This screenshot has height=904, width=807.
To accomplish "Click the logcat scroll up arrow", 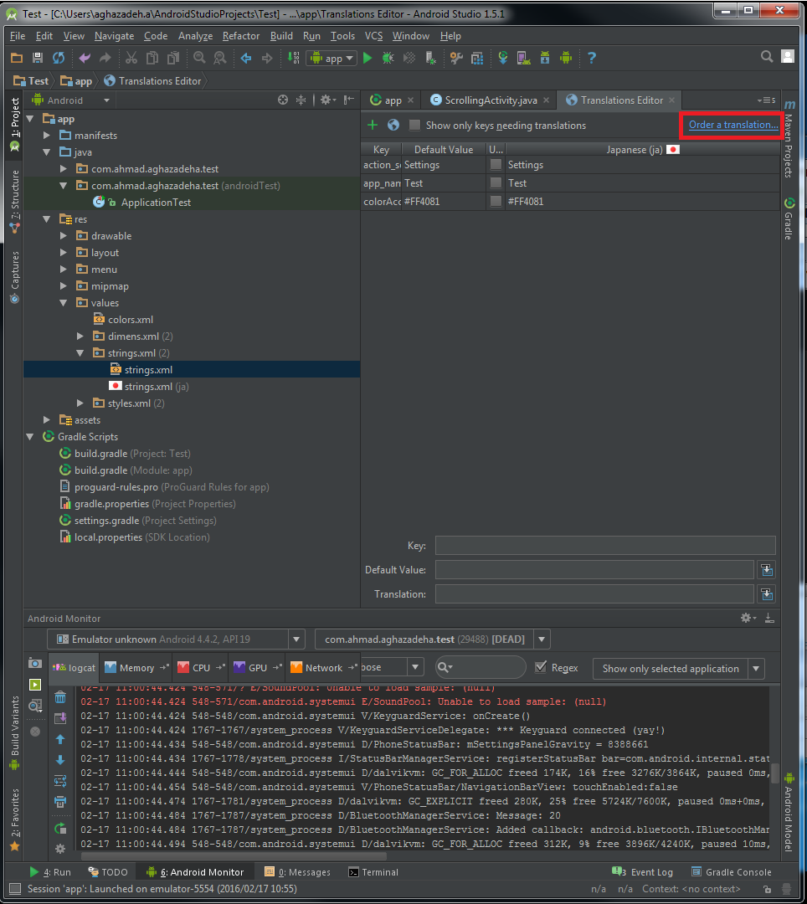I will pyautogui.click(x=60, y=739).
